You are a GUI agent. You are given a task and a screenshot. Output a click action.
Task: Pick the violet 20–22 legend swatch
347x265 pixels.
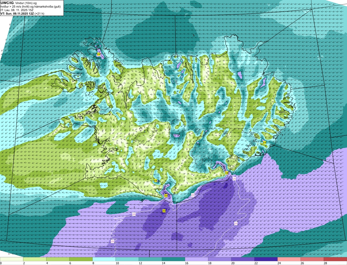243,259
